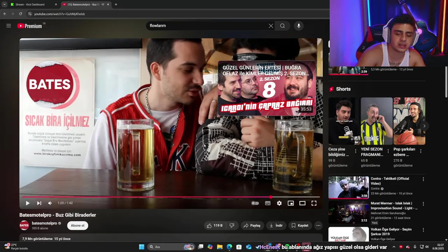Dislike the video
Viewport: 448px width, 252px height.
coord(232,225)
